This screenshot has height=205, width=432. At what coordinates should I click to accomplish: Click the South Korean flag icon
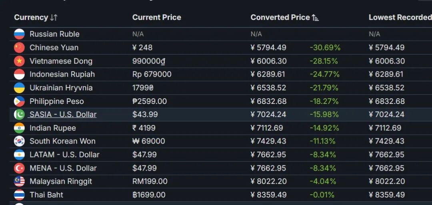point(19,141)
